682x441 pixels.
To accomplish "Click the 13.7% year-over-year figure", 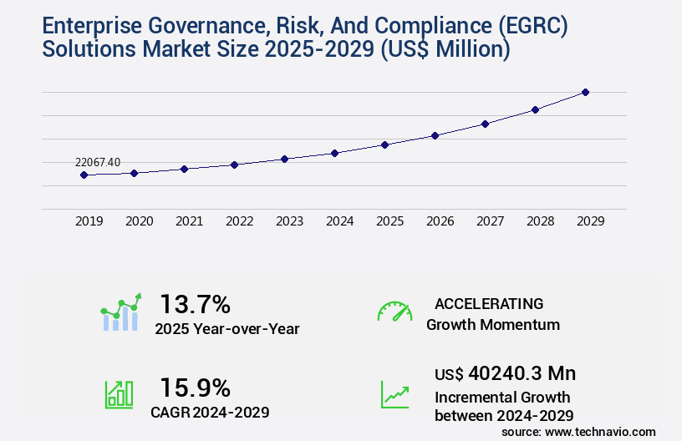I will tap(195, 304).
